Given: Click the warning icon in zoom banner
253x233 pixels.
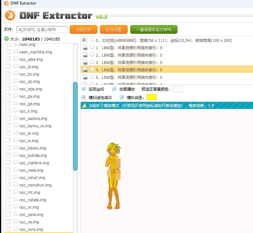Looking at the screenshot, I should tap(85, 105).
